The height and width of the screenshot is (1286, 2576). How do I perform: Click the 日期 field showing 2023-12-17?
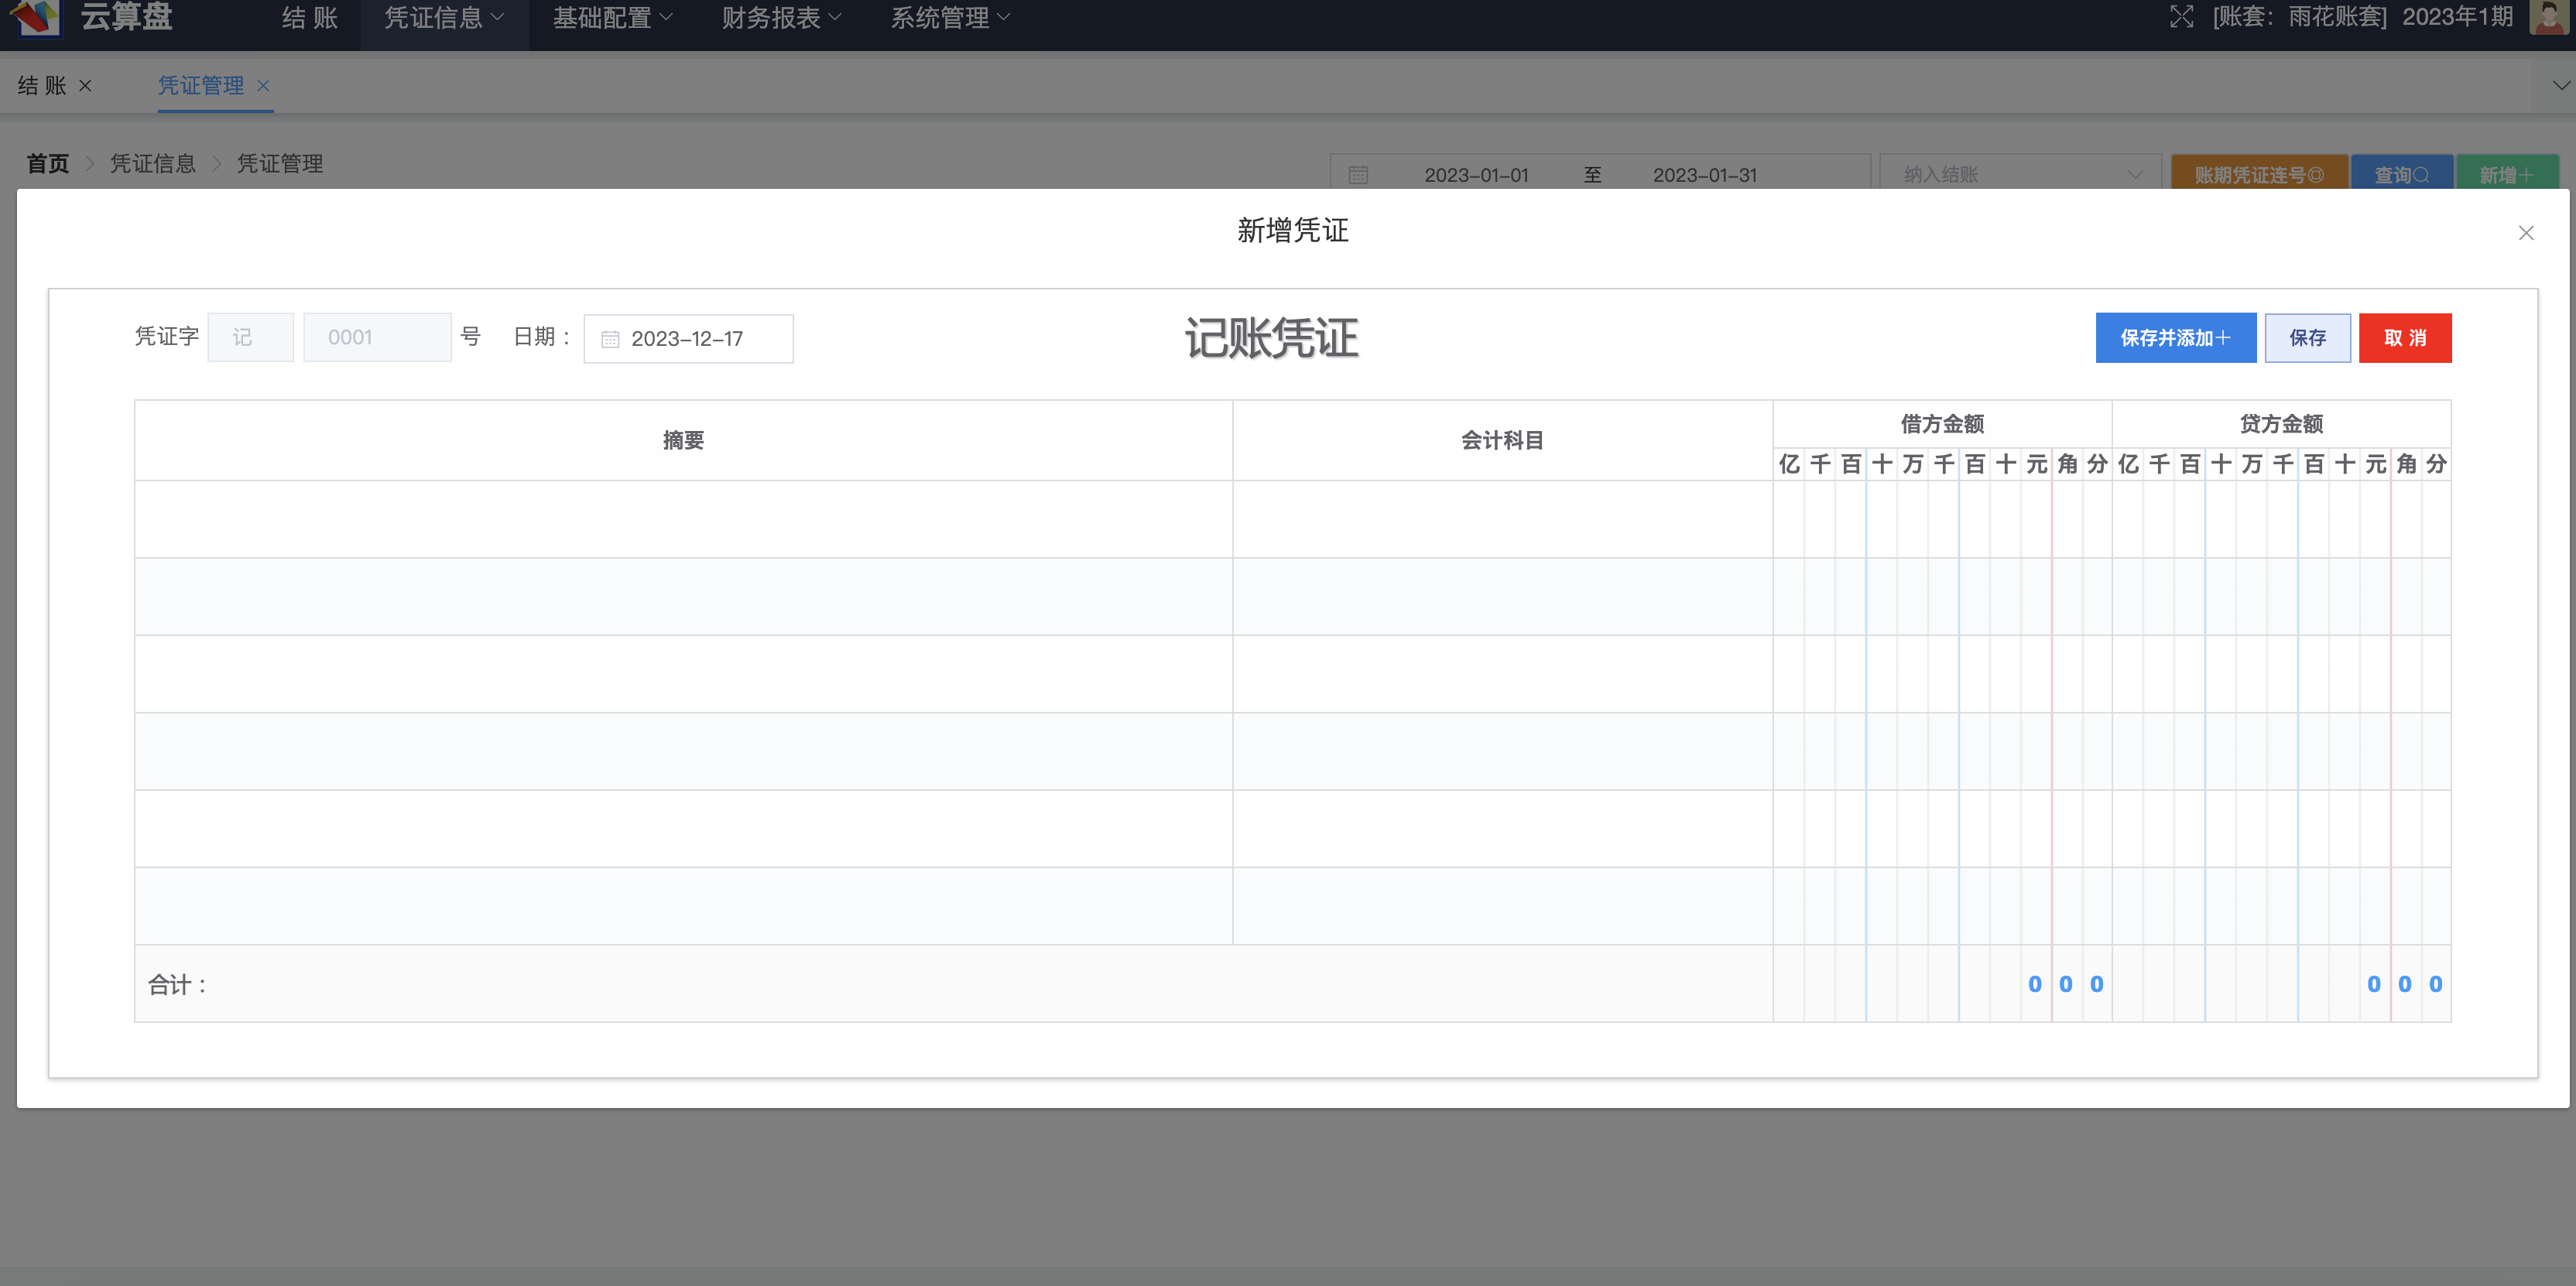click(689, 339)
